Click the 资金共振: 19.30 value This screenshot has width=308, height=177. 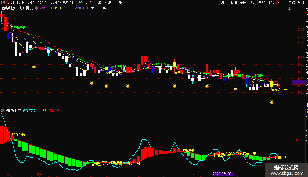coord(34,110)
